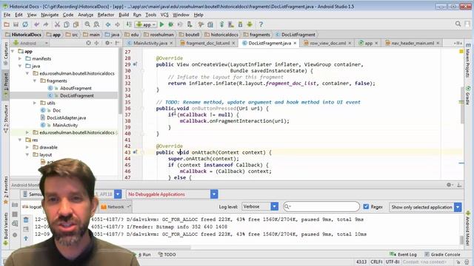
Task: Click the logcat search input field
Action: pos(321,207)
